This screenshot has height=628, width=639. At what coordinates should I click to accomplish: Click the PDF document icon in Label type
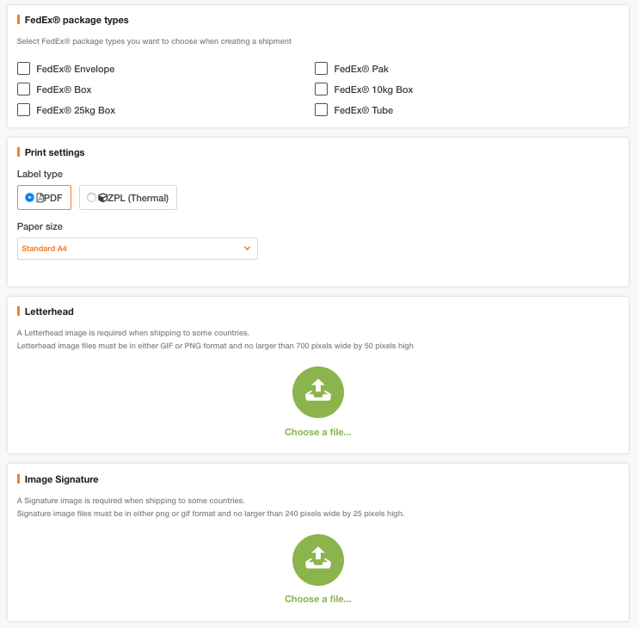click(40, 198)
